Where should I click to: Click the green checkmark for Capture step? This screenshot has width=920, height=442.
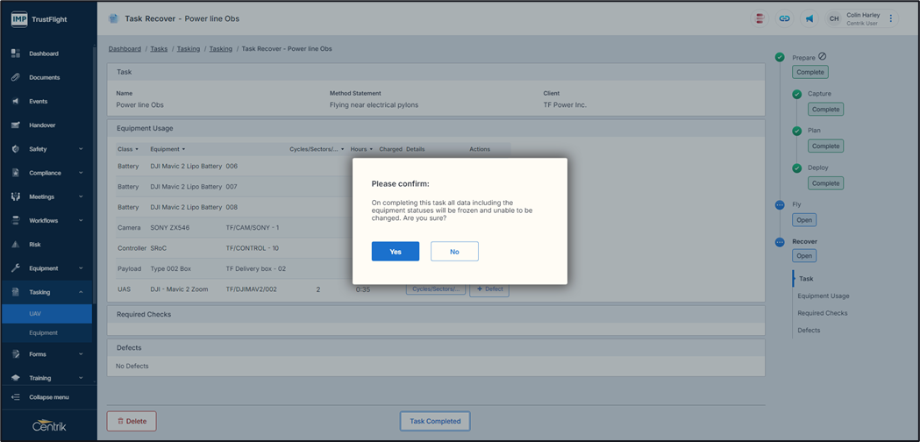click(796, 94)
